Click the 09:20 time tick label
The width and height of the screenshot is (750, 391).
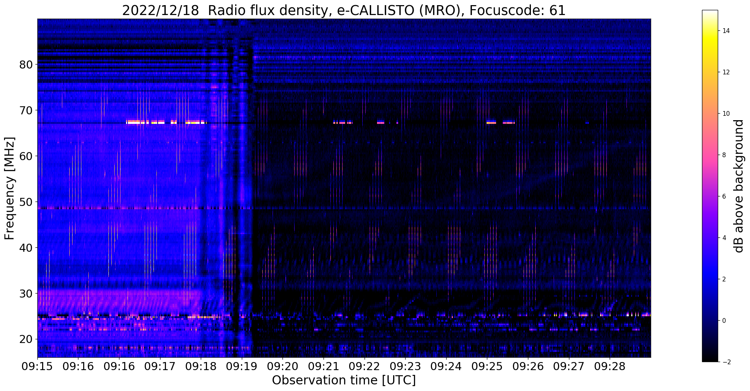(x=283, y=366)
